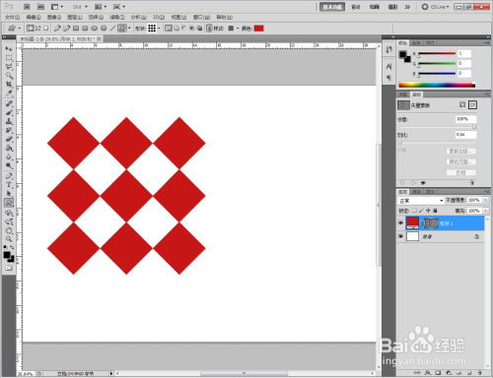The height and width of the screenshot is (378, 493).
Task: Launch Bridge from application bar
Action: point(27,7)
